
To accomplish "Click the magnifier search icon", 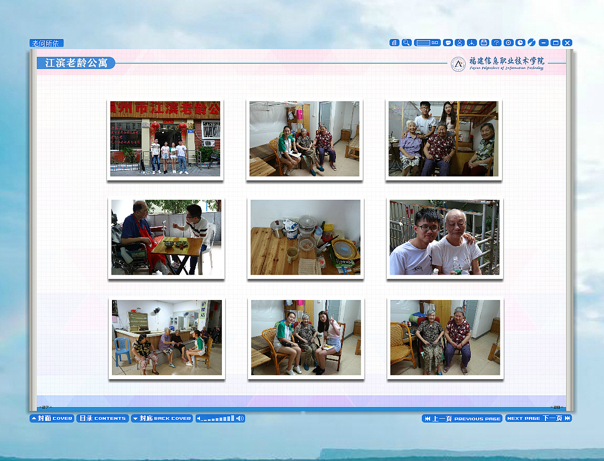I will [x=406, y=43].
